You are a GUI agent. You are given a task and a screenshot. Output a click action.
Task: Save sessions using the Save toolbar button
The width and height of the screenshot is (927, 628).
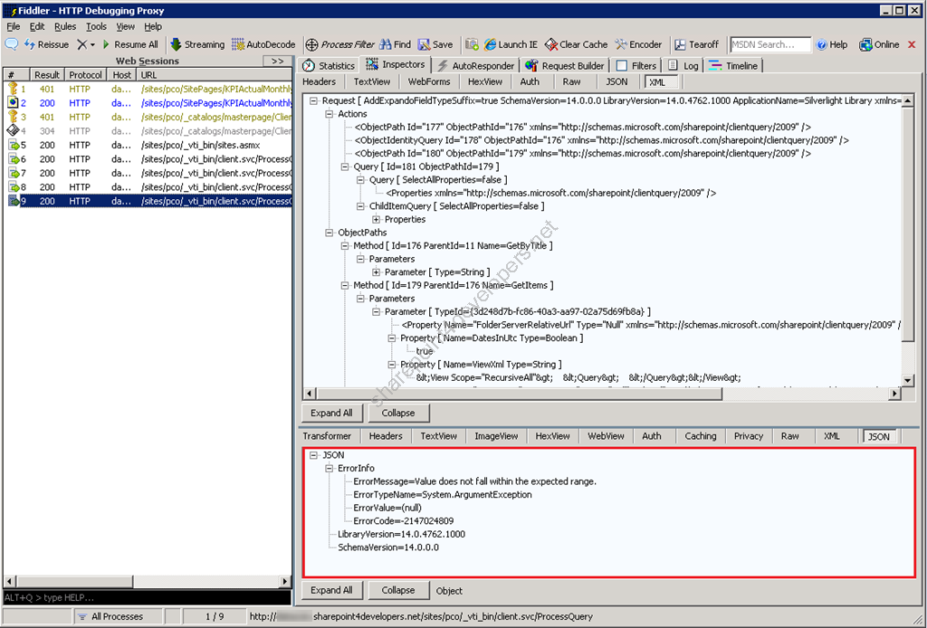point(435,44)
